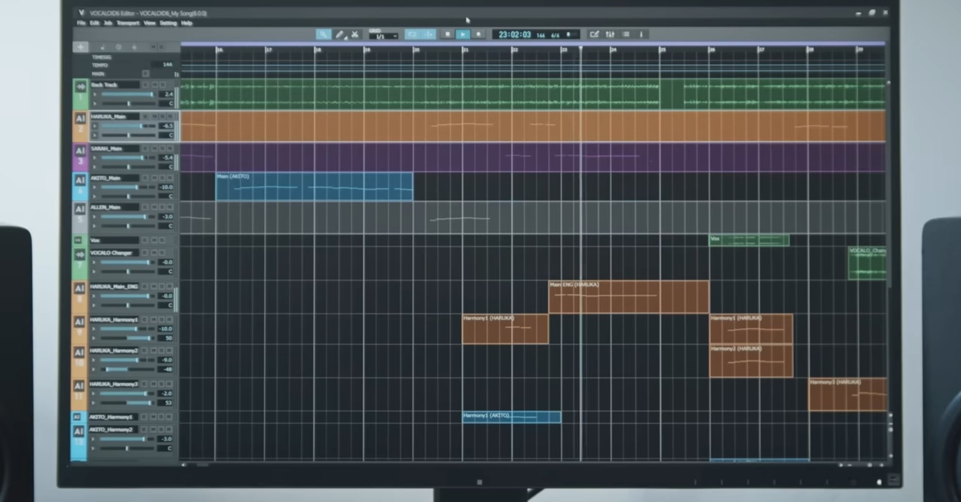961x502 pixels.
Task: Click the AI icon of ALLEN_Main track
Action: coord(80,209)
